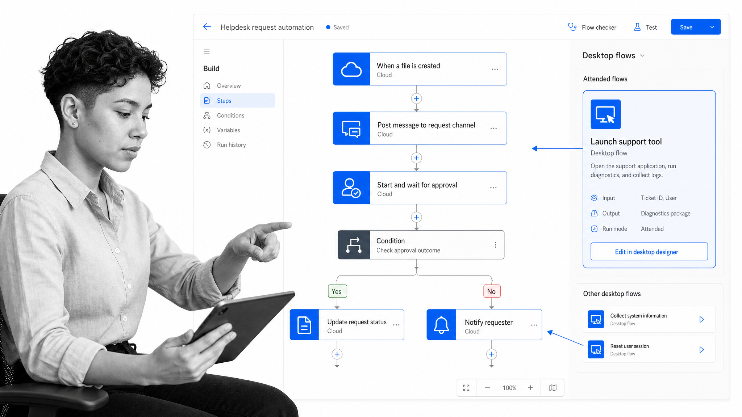Select the Start and wait for approval step
The image size is (742, 417).
[x=420, y=188]
